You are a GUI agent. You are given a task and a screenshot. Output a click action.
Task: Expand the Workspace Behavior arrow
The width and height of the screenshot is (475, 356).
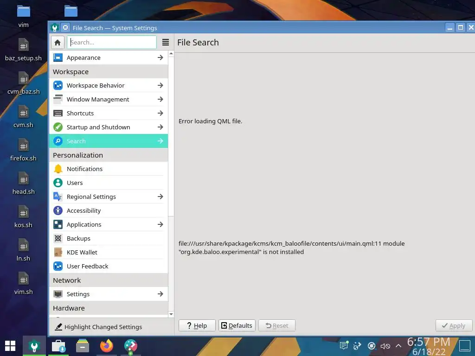tap(160, 85)
